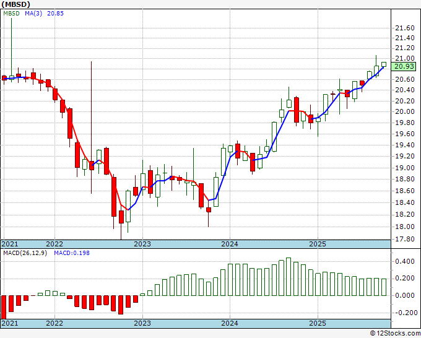Select the current price tag 20.93
Image resolution: width=421 pixels, height=338 pixels.
(x=404, y=66)
